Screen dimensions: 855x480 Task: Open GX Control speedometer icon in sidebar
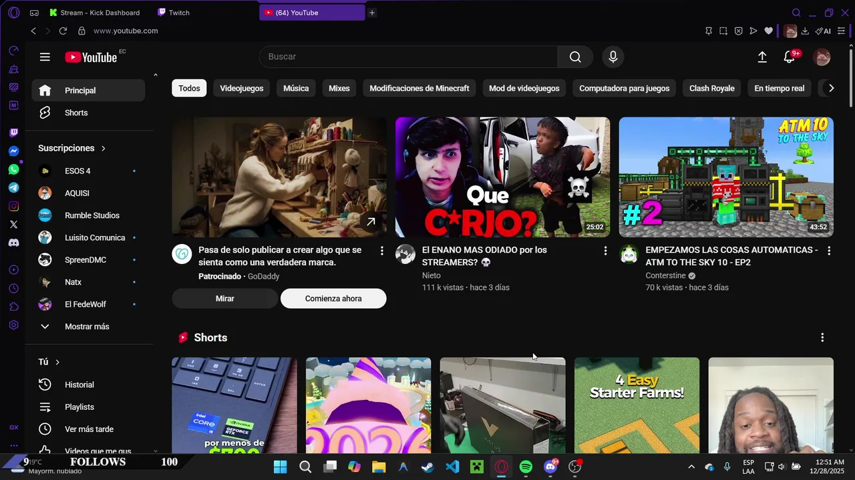pos(13,51)
